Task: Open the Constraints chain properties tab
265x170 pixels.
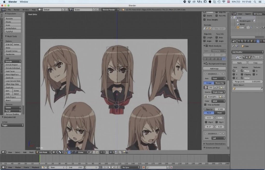Action: coord(255,41)
